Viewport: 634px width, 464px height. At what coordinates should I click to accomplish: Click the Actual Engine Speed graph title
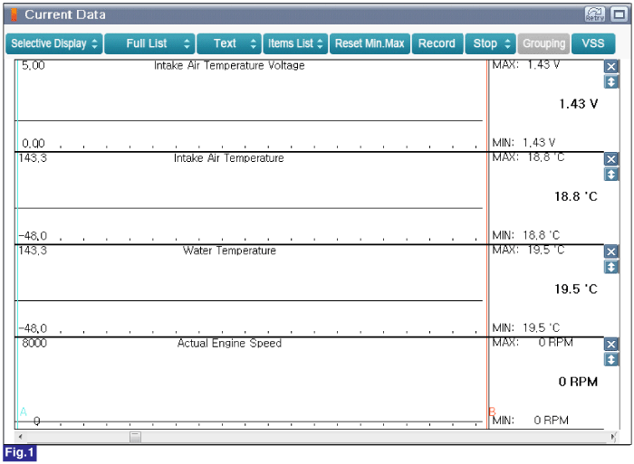(x=229, y=344)
